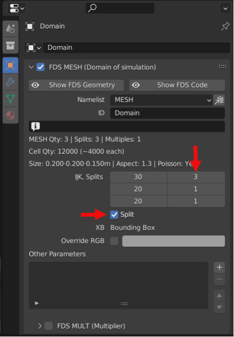Enable the FDS MULT checkbox

coord(49,326)
